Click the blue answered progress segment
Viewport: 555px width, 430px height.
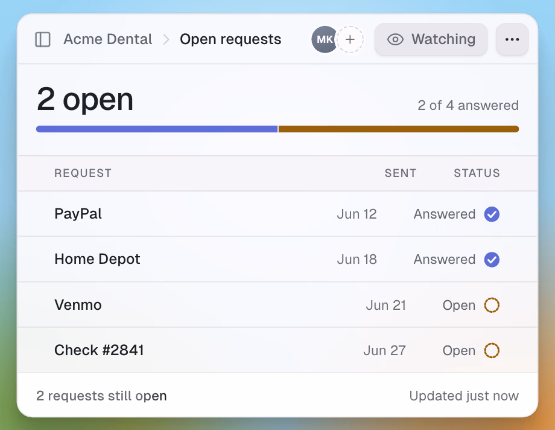tap(157, 129)
